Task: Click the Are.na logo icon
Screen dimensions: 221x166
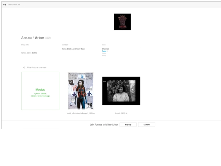Action: [x=5, y=5]
